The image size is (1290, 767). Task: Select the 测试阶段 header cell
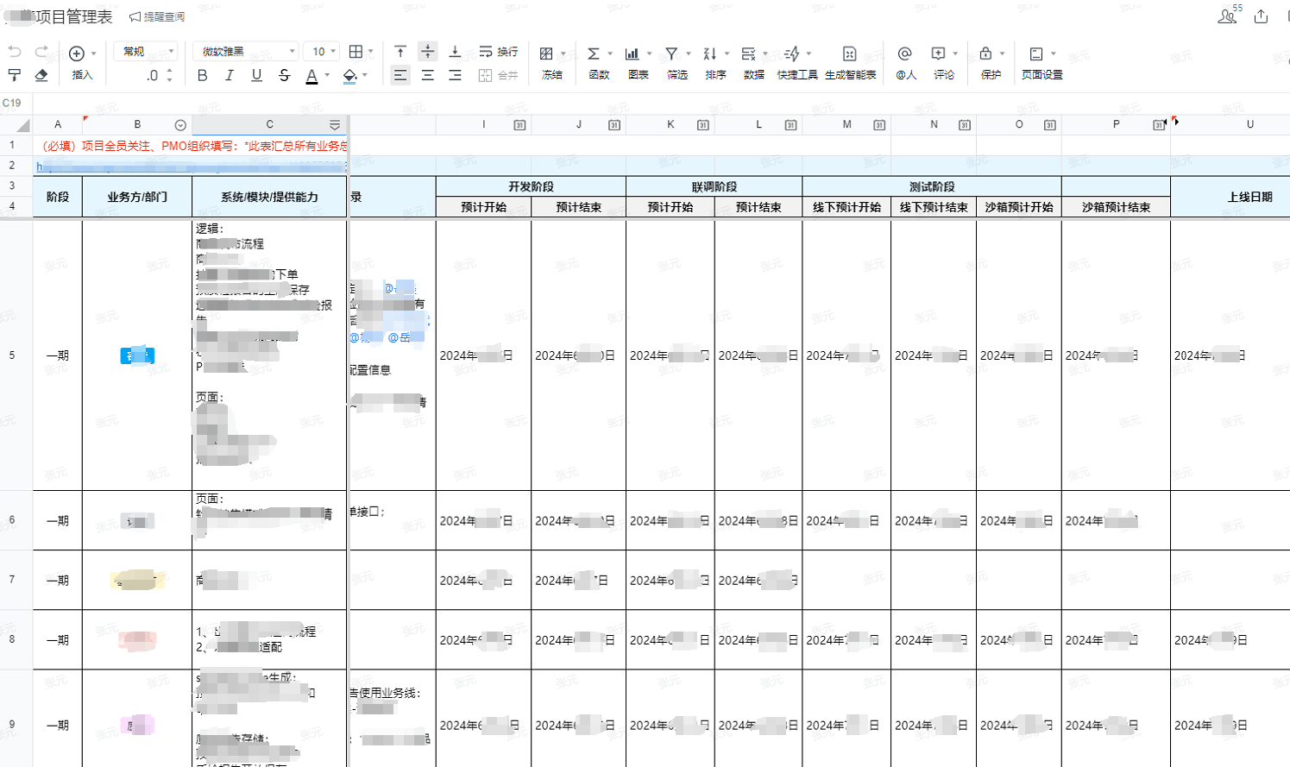pos(932,186)
